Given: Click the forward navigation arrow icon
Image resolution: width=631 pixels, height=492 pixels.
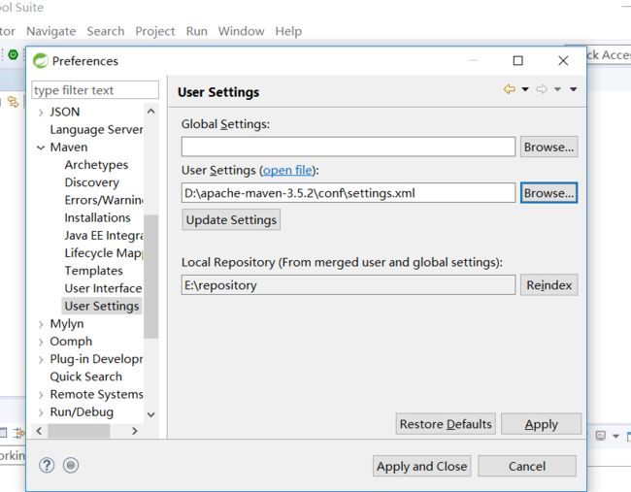Looking at the screenshot, I should pos(542,89).
